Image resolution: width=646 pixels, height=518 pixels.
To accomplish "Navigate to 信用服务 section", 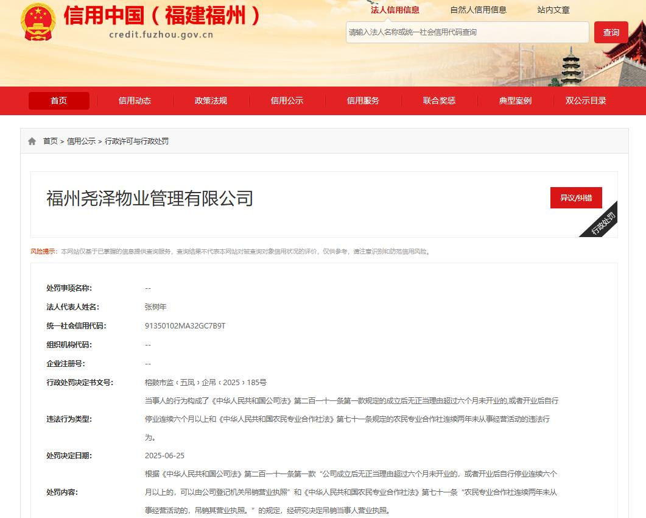I will pos(363,101).
